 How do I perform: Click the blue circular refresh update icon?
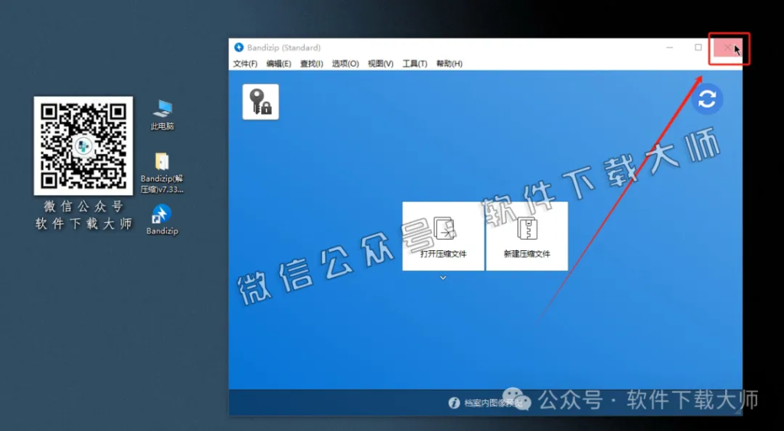707,99
